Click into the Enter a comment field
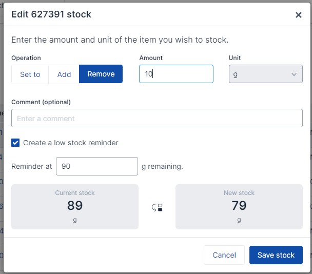This screenshot has width=312, height=274. [x=157, y=118]
